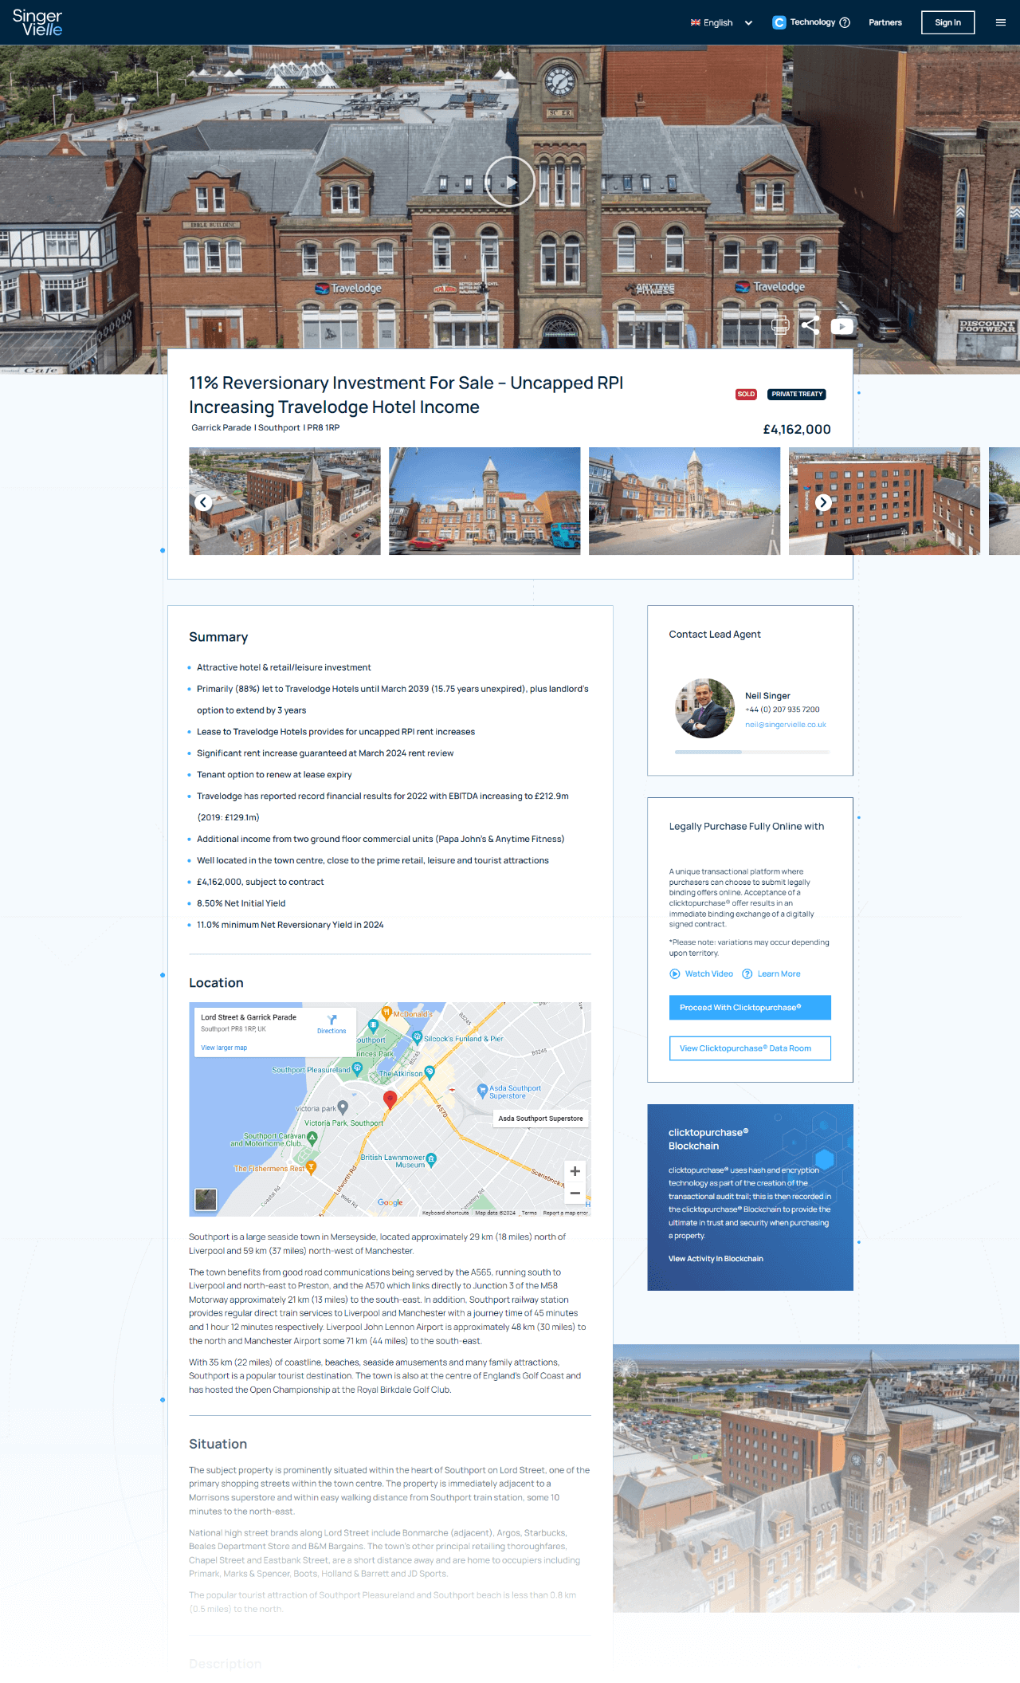Click the Situation section heading
Image resolution: width=1020 pixels, height=1683 pixels.
(x=218, y=1444)
